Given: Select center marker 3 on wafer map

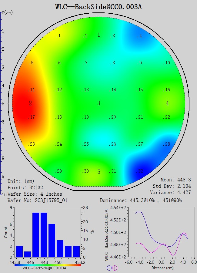Looking at the screenshot, I should pos(98,103).
